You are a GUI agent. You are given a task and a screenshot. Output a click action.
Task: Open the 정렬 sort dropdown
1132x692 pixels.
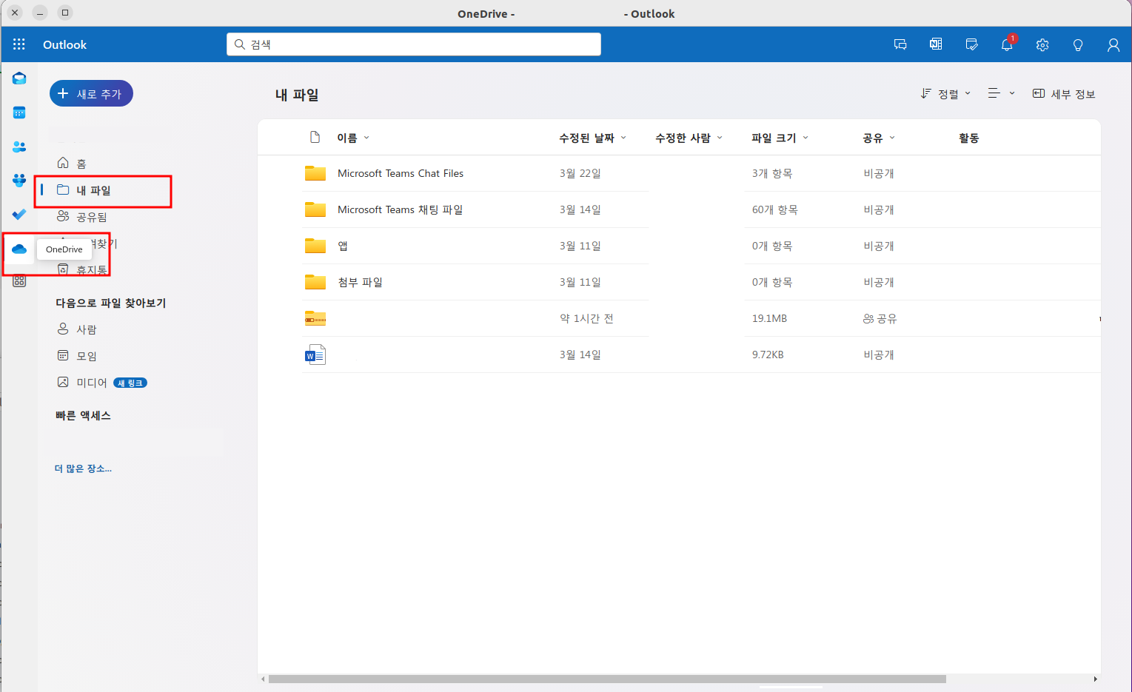[x=945, y=93]
